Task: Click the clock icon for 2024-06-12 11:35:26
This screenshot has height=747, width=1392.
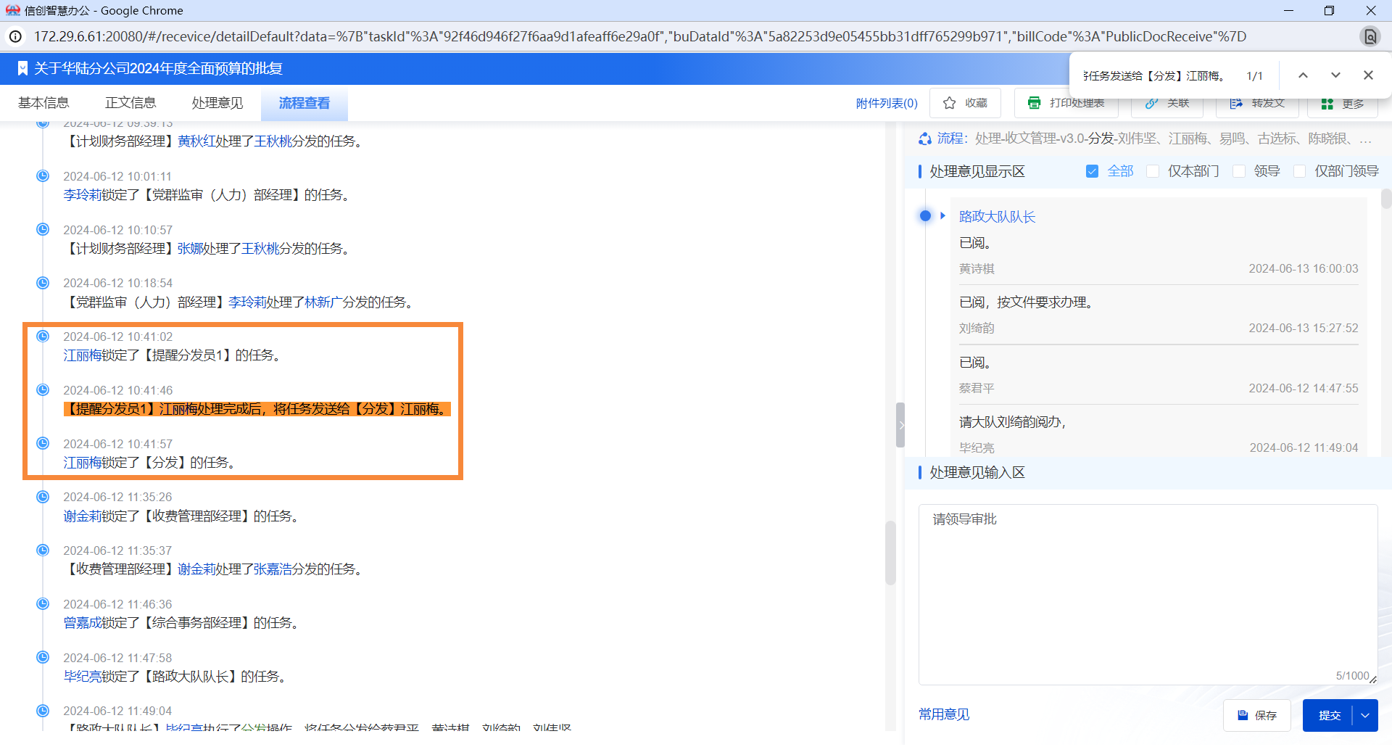Action: click(43, 497)
